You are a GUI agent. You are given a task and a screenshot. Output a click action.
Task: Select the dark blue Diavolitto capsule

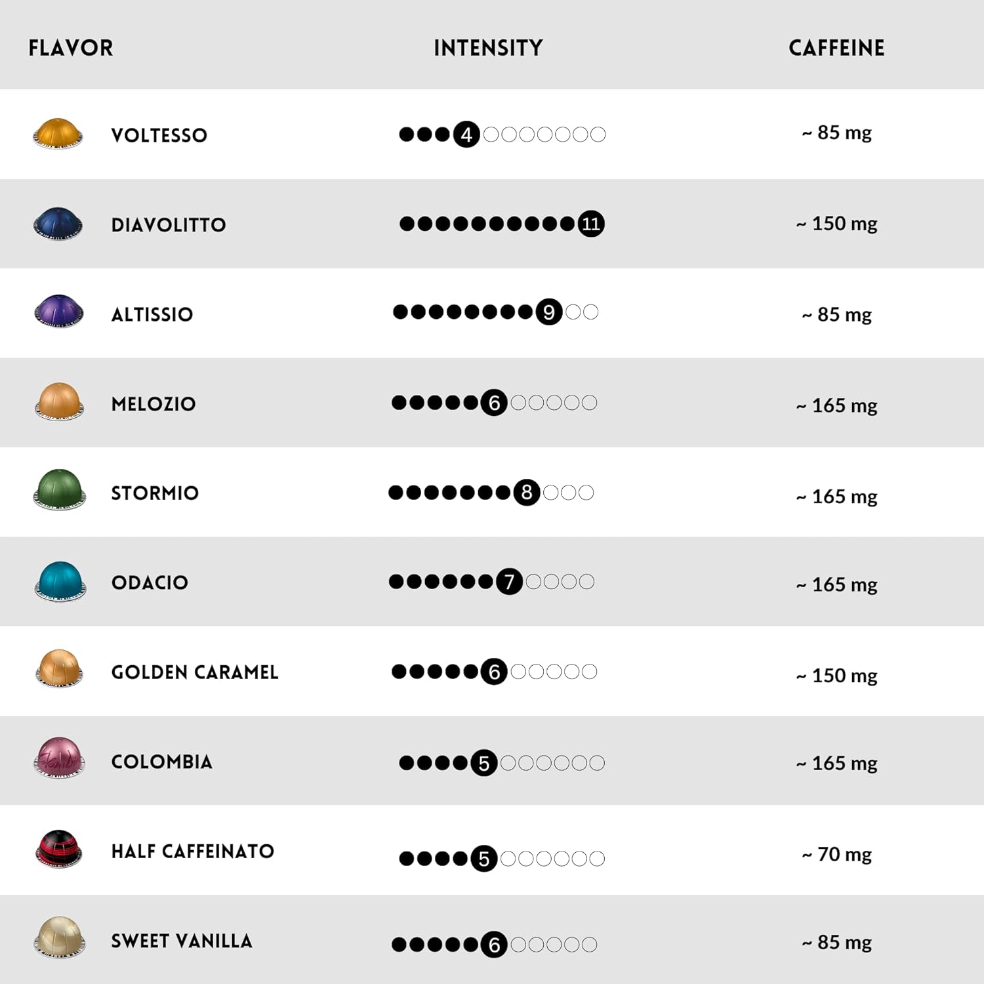58,224
